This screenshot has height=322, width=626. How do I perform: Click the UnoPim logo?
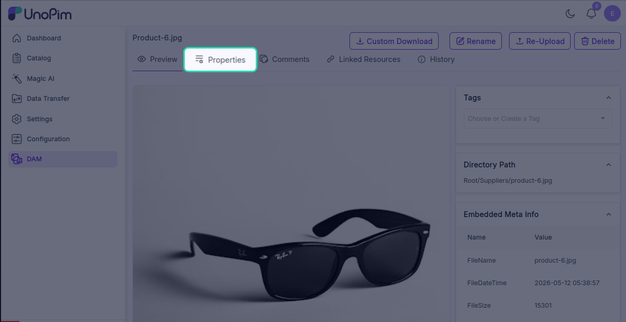40,14
